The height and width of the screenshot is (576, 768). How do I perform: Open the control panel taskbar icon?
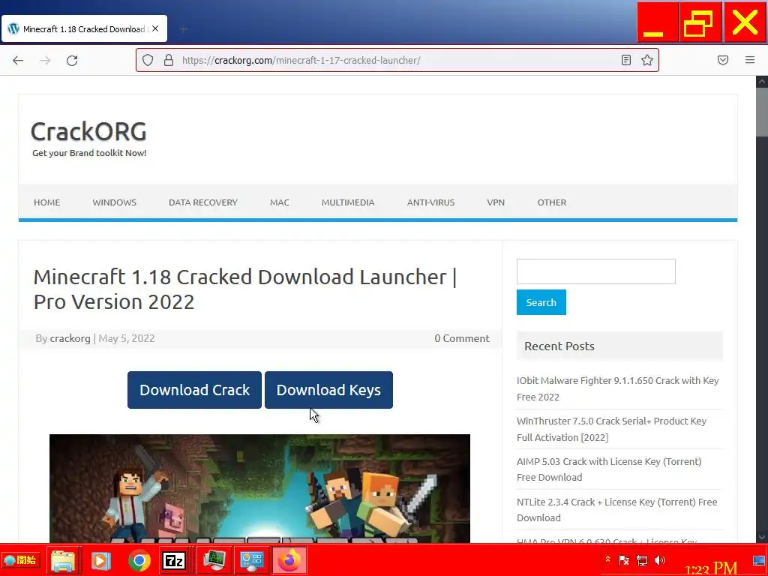point(252,561)
